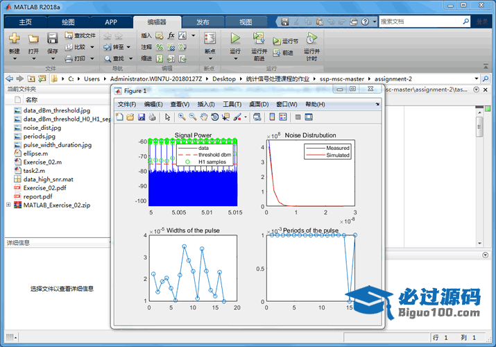Select the Zoom Out tool in Figure 1

coord(193,117)
